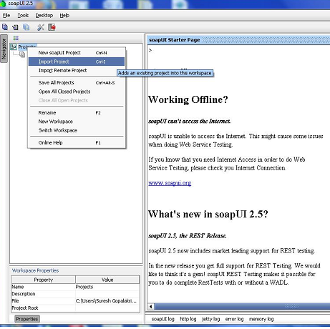
Task: Open the www.soapui.org link
Action: 170,183
